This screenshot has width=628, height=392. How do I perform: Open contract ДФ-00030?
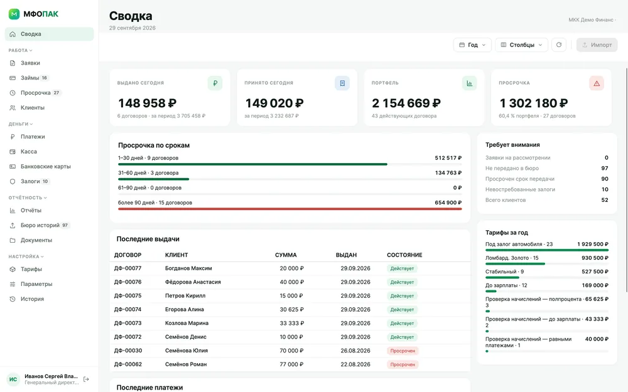tap(127, 351)
